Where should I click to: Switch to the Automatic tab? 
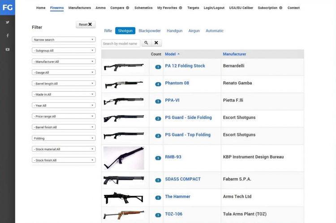(x=215, y=31)
